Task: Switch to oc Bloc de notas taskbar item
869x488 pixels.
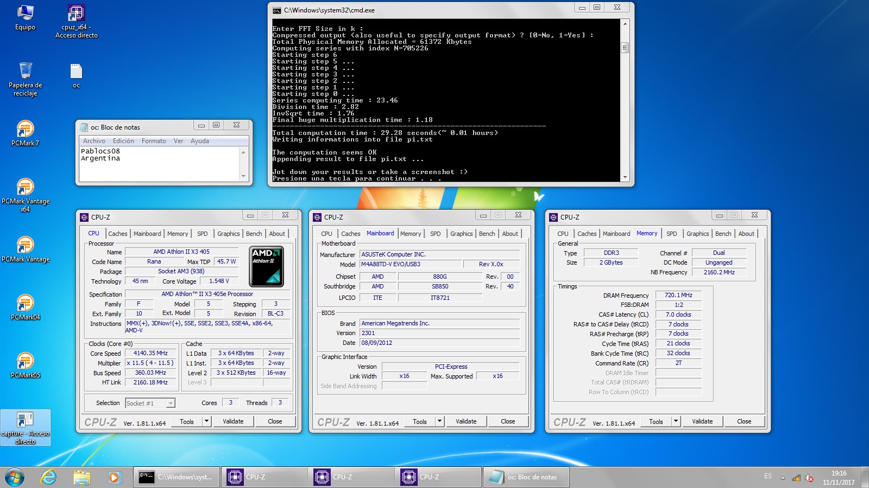Action: point(525,477)
